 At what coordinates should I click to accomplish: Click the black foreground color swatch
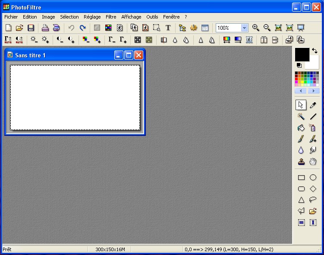pyautogui.click(x=302, y=54)
